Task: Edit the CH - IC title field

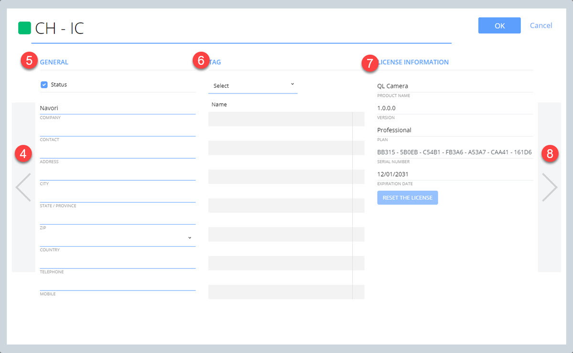Action: tap(241, 29)
